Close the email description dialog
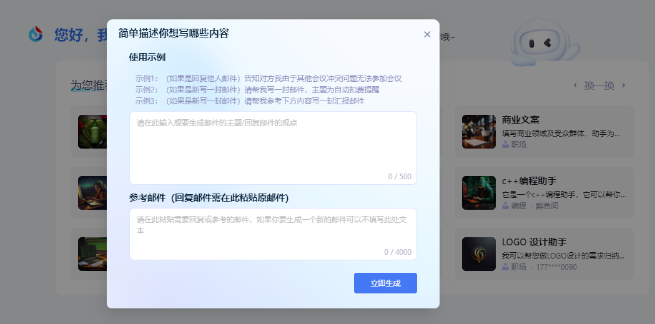The image size is (655, 324). click(427, 34)
